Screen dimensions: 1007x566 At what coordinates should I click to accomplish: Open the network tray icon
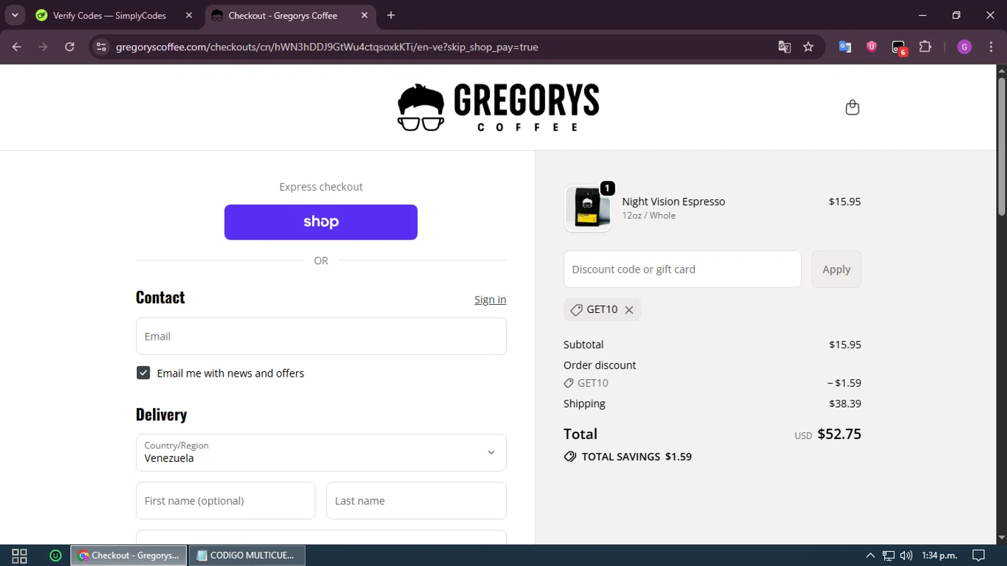click(x=888, y=555)
